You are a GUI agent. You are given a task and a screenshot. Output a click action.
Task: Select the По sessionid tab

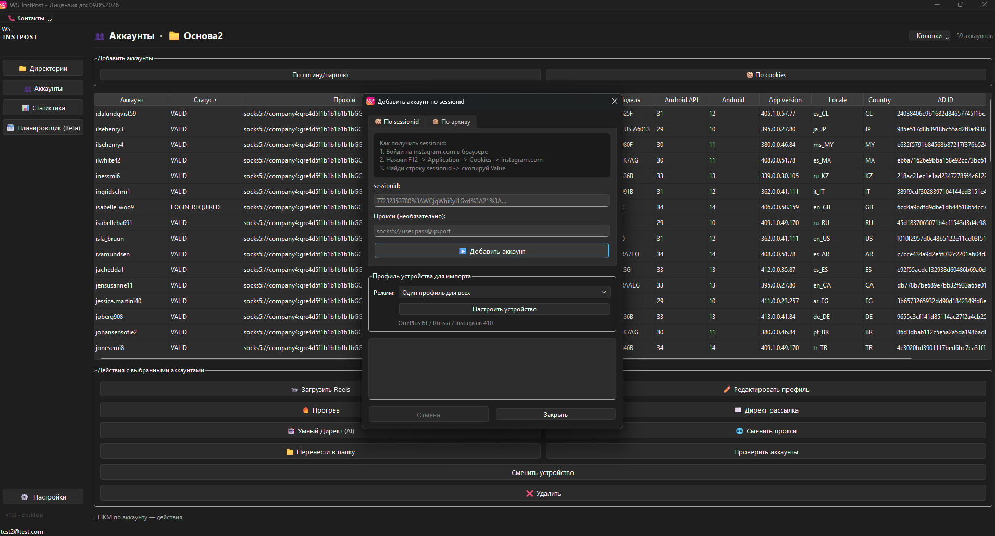(x=397, y=122)
